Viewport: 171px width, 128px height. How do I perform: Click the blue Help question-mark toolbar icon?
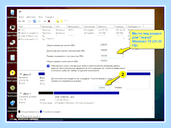[35, 21]
